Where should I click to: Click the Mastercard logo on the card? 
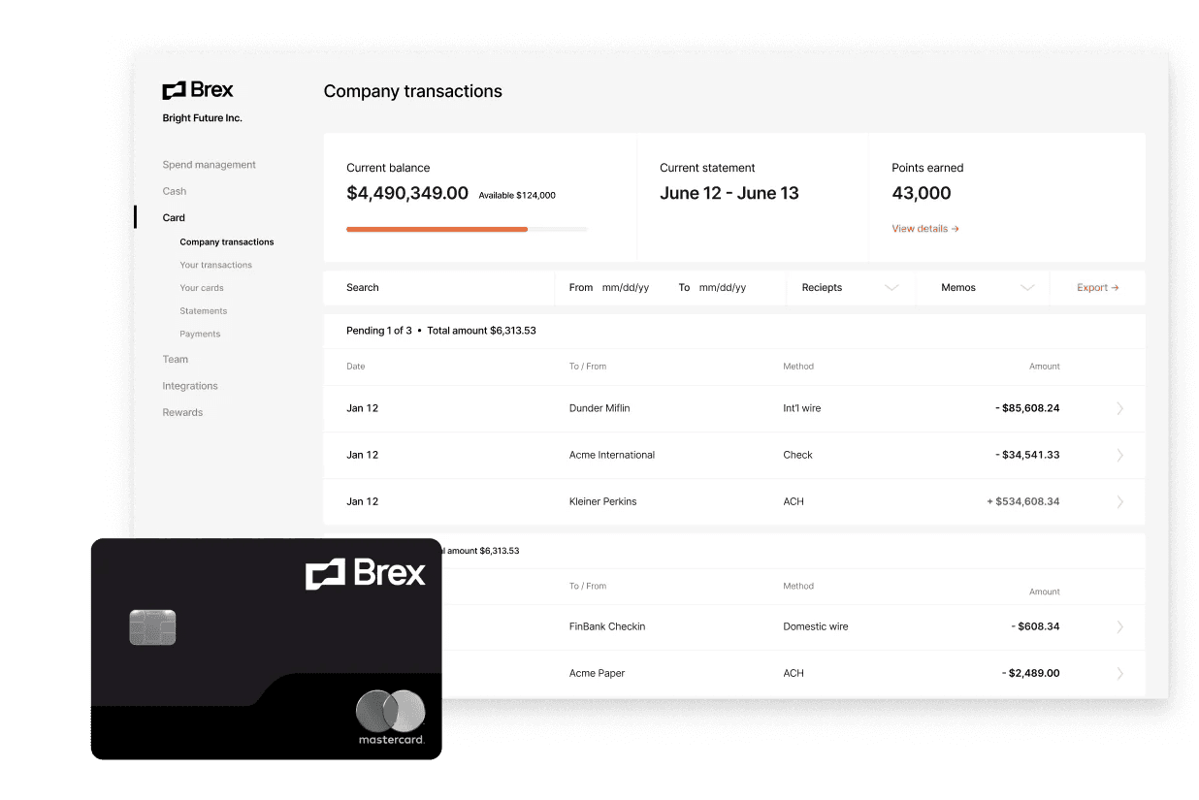click(391, 718)
